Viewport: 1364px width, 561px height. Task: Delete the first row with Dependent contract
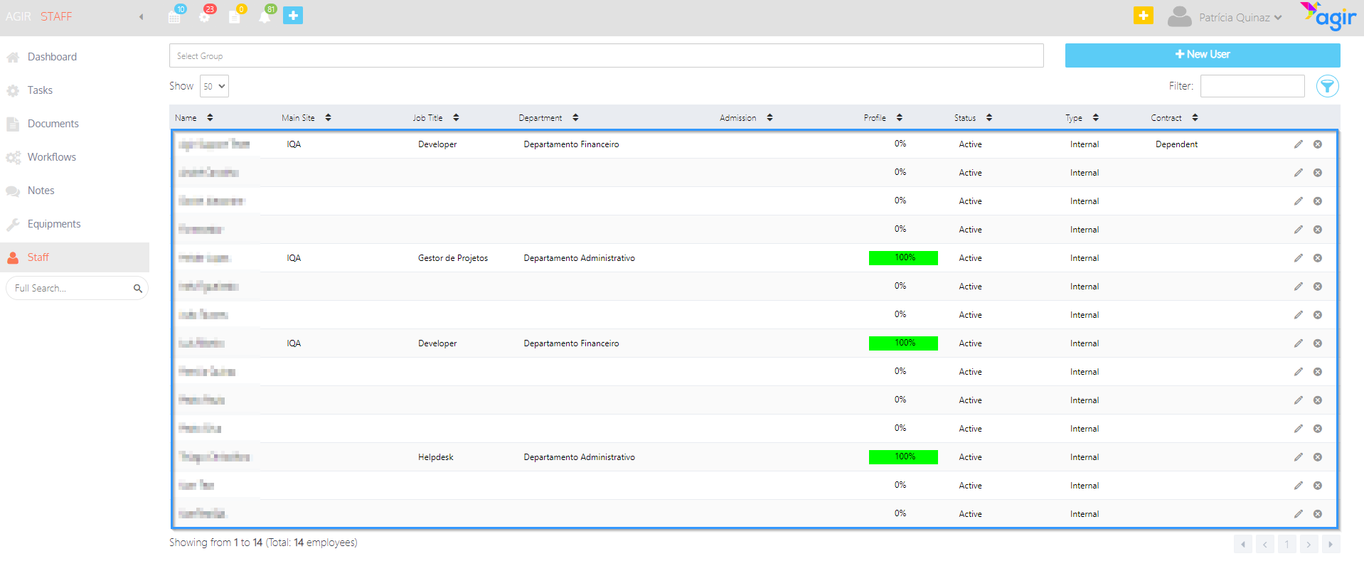pos(1318,144)
